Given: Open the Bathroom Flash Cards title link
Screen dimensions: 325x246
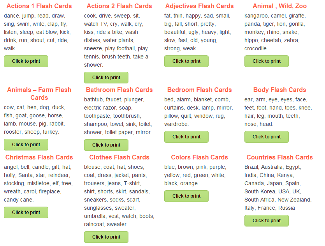Looking at the screenshot, I should click(x=119, y=90).
